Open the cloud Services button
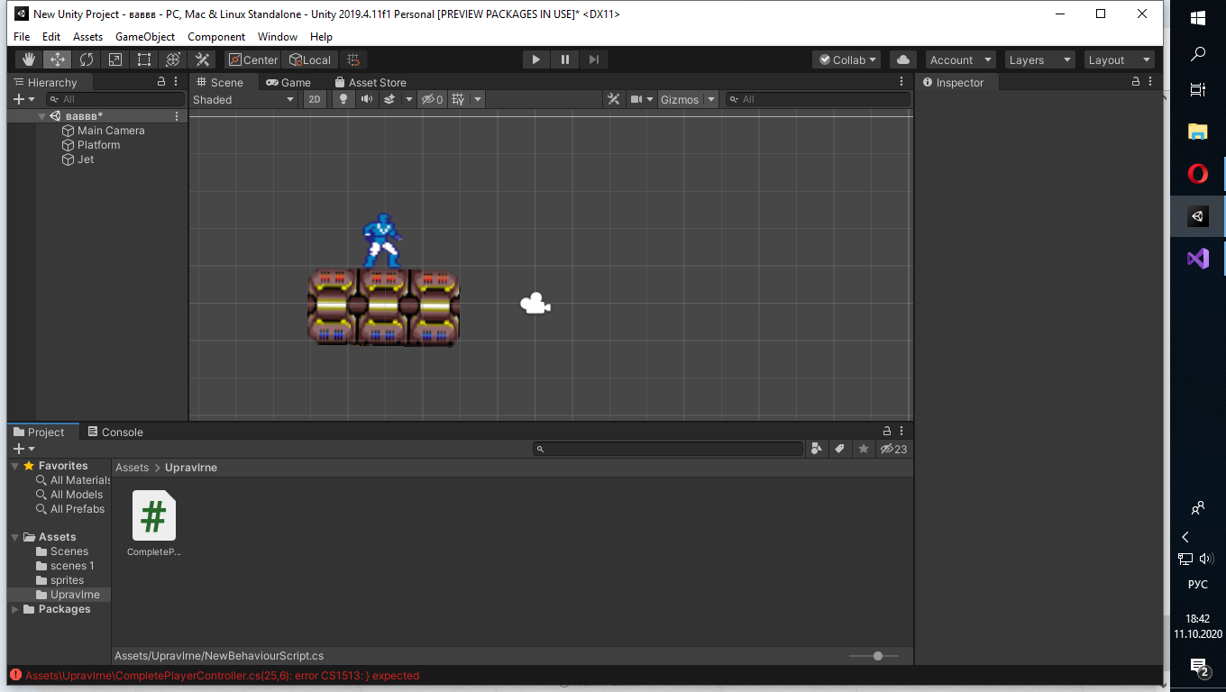 coord(903,59)
